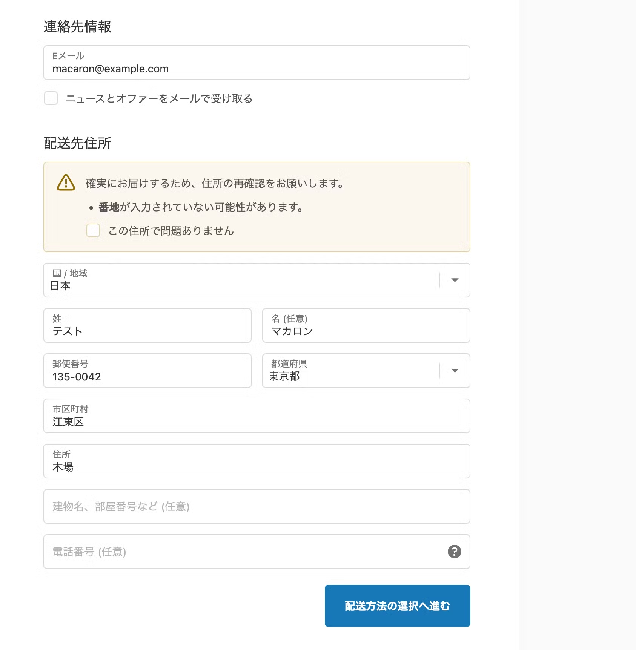Click the 'ニュースとオファーをメールで受け取る' label text
The height and width of the screenshot is (650, 636).
pyautogui.click(x=159, y=99)
